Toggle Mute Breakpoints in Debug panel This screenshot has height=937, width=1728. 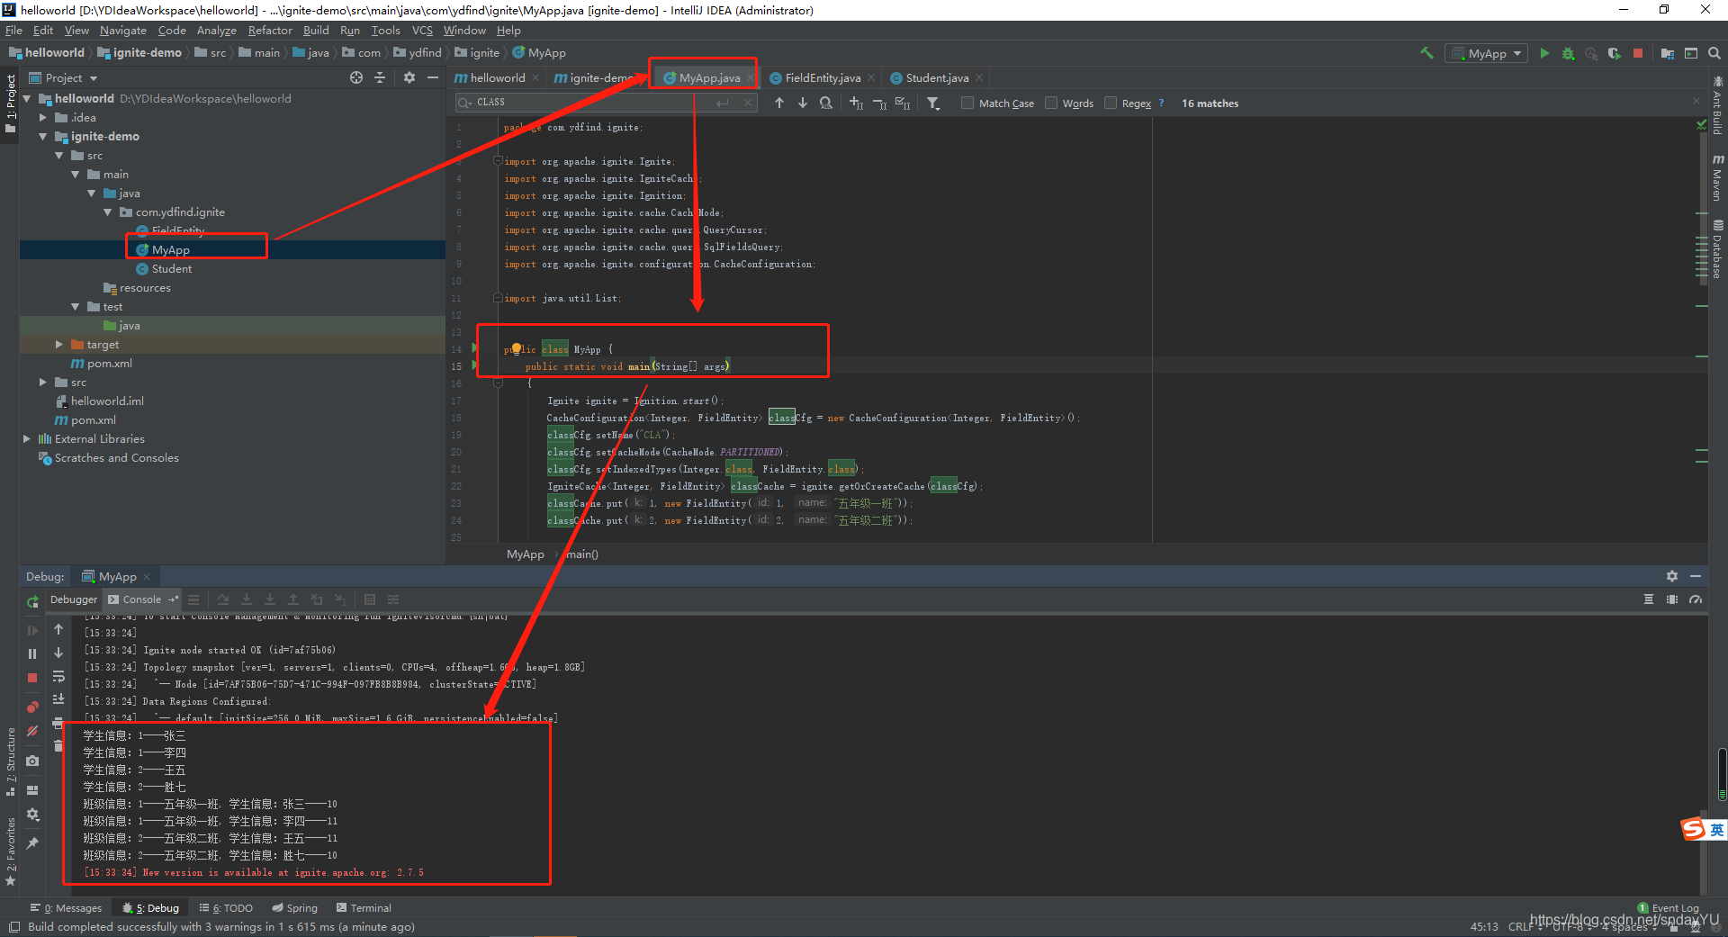point(32,731)
